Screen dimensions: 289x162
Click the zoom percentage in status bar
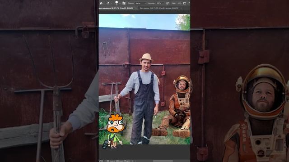click(x=101, y=161)
